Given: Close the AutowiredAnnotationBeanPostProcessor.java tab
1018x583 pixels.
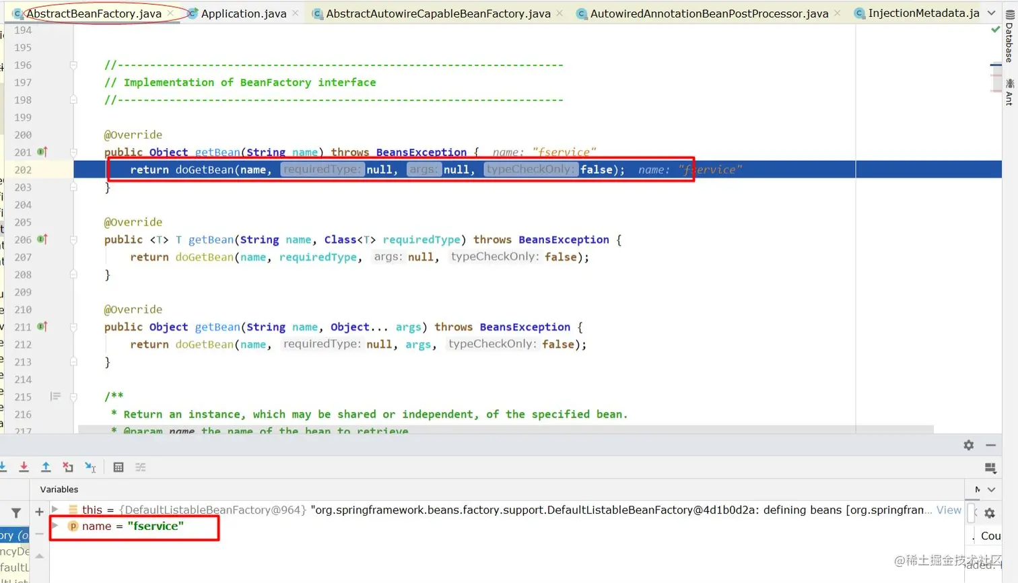Looking at the screenshot, I should click(x=837, y=13).
